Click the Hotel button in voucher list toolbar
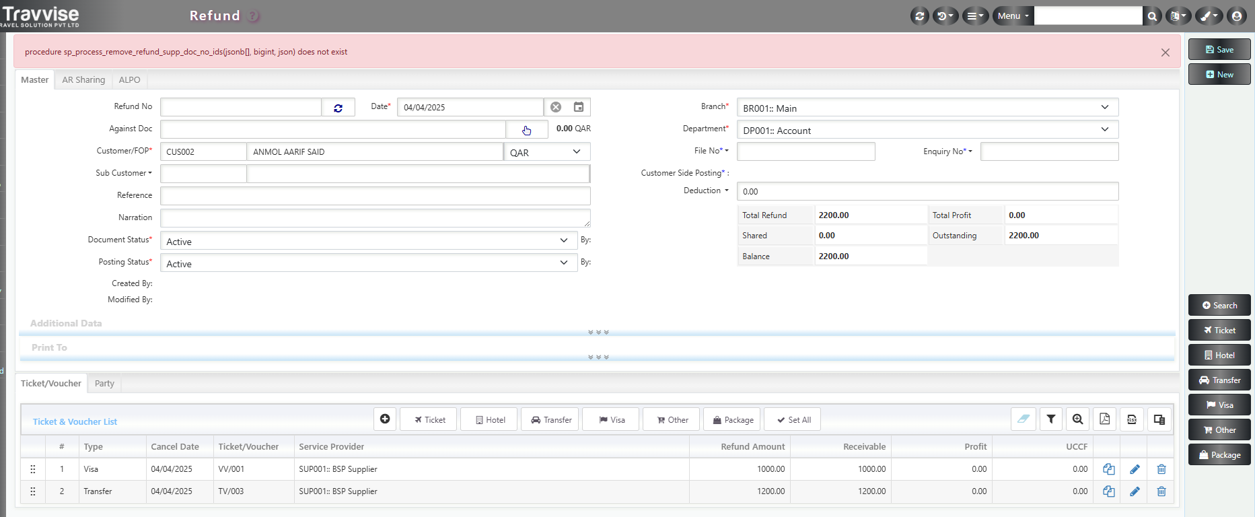The height and width of the screenshot is (517, 1255). [x=489, y=419]
